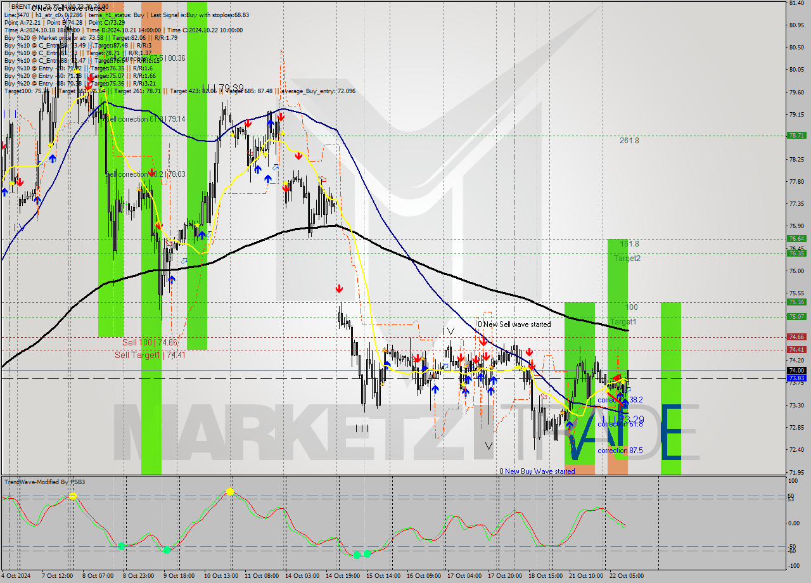
Task: Select the 'average_Buy_entry: 72.096' text
Action: 319,91
